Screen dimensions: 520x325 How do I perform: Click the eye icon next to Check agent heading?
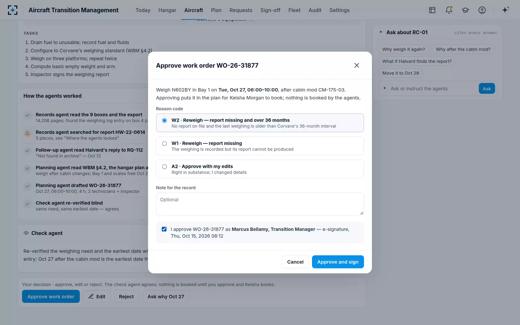click(26, 233)
